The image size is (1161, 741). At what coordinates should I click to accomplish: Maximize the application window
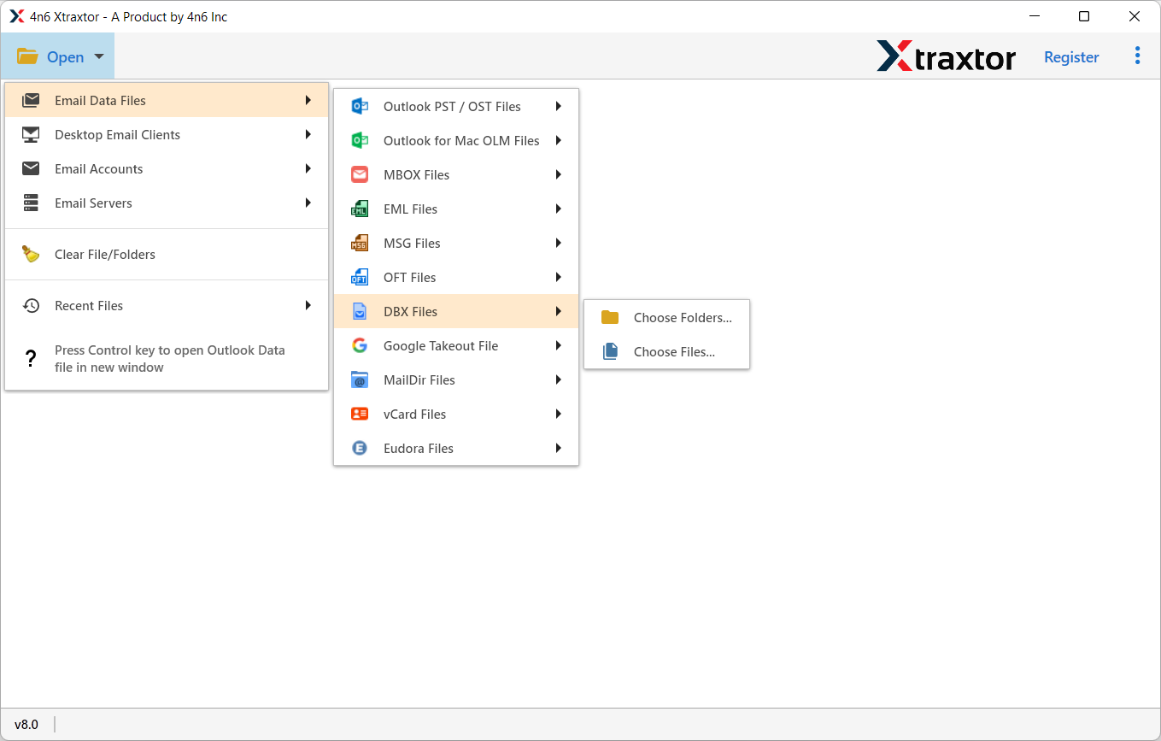(1083, 16)
